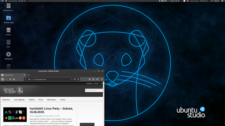This screenshot has height=126, width=225.
Task: Open the Mreža network panel item
Action: tap(217, 1)
